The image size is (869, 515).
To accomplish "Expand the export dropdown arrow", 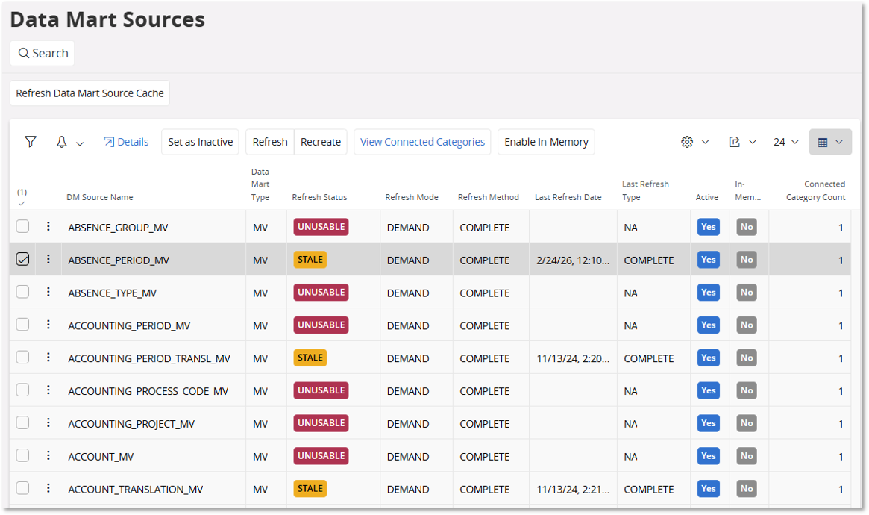I will coord(753,142).
